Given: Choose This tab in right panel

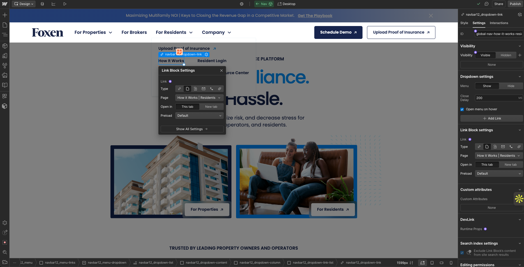Looking at the screenshot, I should click(x=487, y=165).
